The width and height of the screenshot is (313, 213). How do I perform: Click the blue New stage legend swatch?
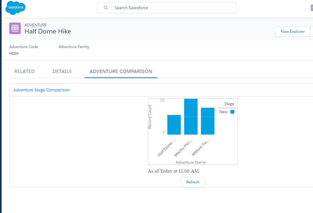[232, 112]
